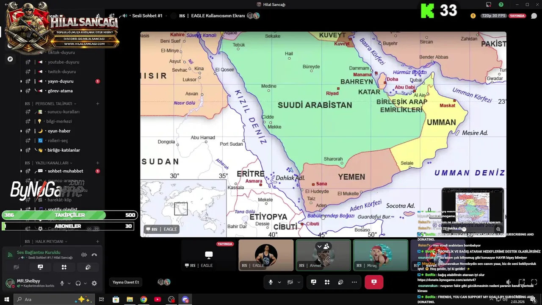
Task: Open File Explorer from the taskbar
Action: tap(130, 299)
